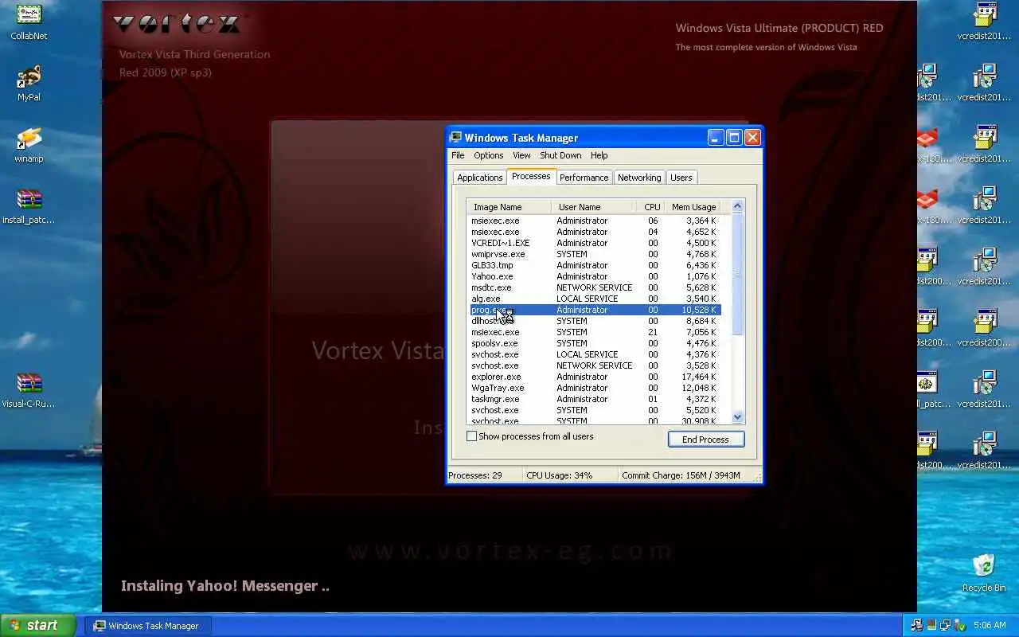Click the process list scroll down arrow
This screenshot has height=637, width=1019.
pos(737,416)
